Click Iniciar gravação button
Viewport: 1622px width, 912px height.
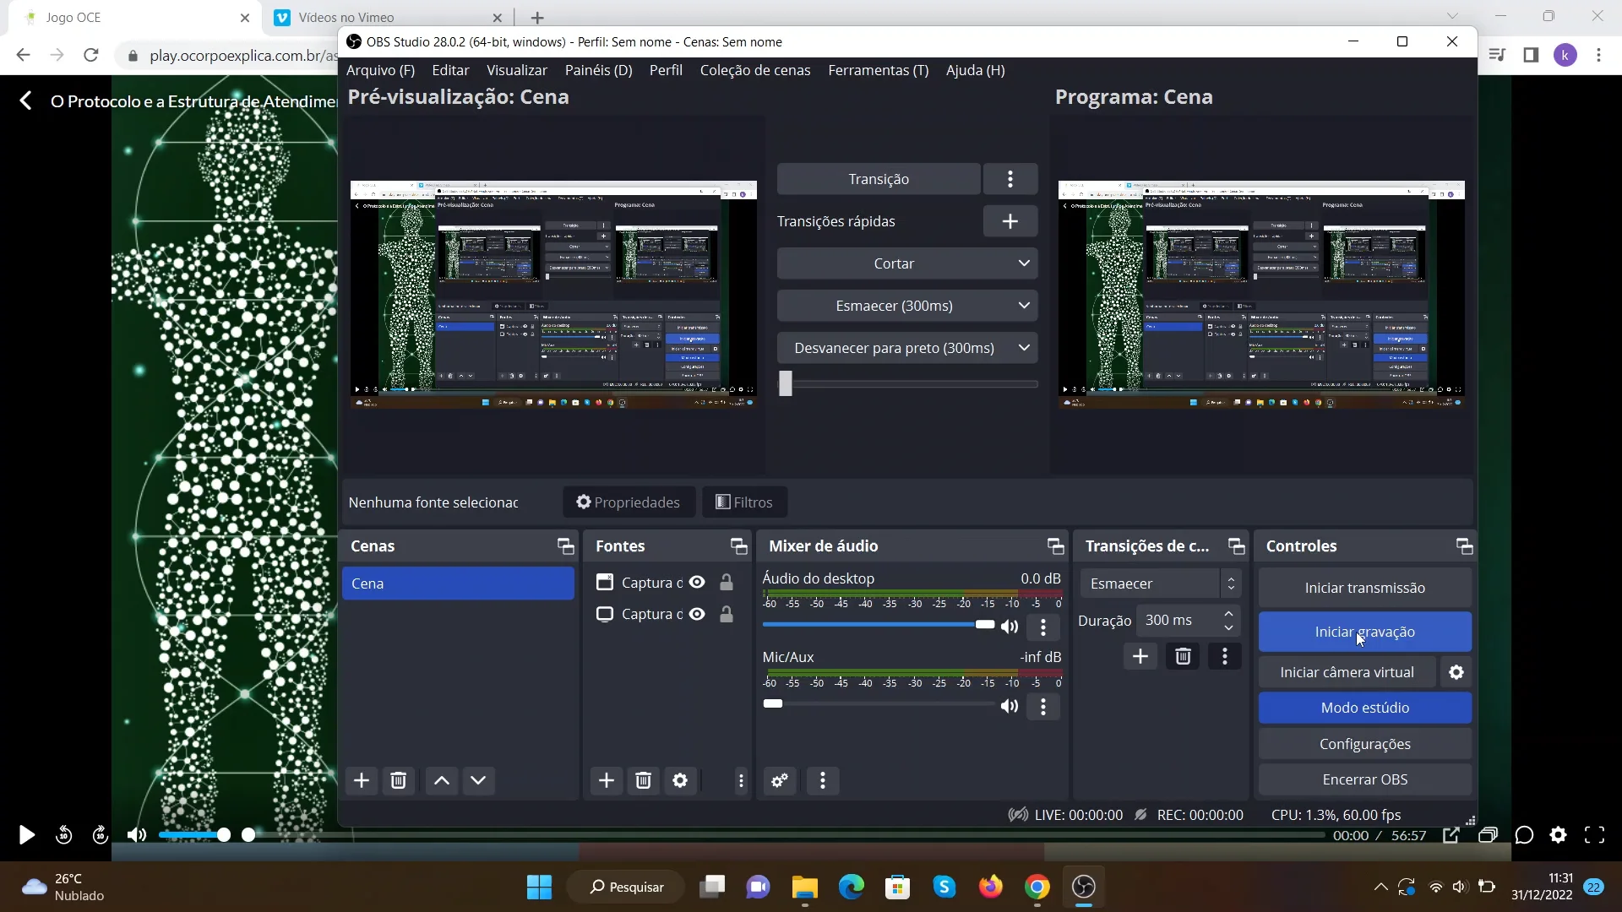(1364, 632)
